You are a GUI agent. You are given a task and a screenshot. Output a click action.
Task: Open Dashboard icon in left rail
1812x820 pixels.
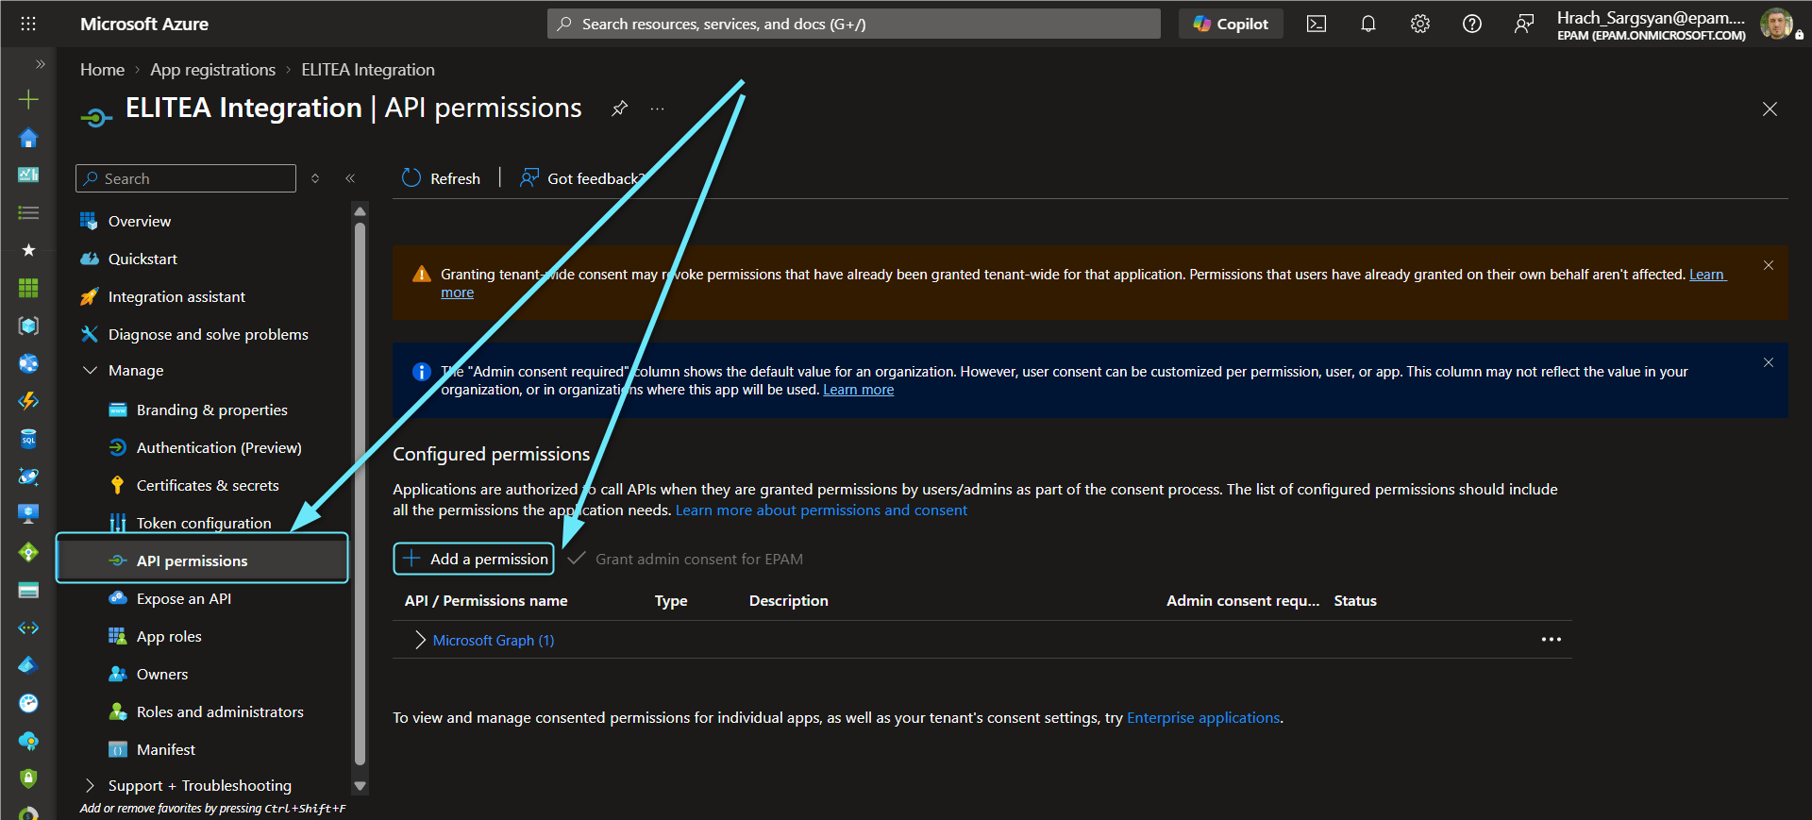[28, 175]
